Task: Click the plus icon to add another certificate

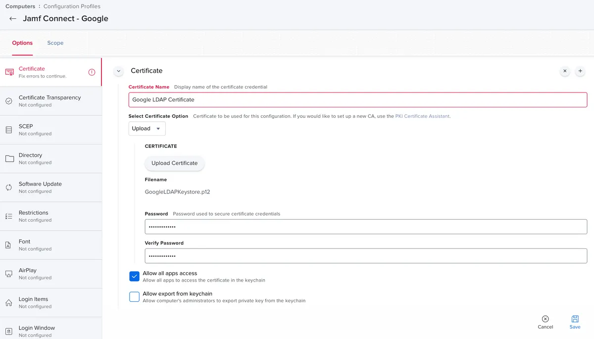Action: click(x=580, y=71)
